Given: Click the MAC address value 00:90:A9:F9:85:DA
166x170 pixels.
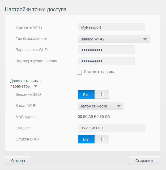Looking at the screenshot, I should tap(94, 117).
